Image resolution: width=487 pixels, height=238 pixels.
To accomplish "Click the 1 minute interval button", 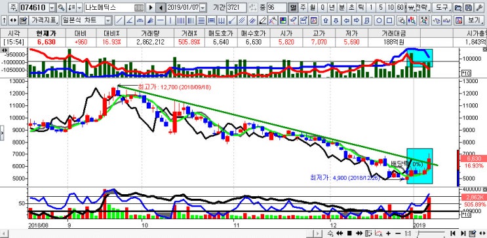I will tap(371, 7).
